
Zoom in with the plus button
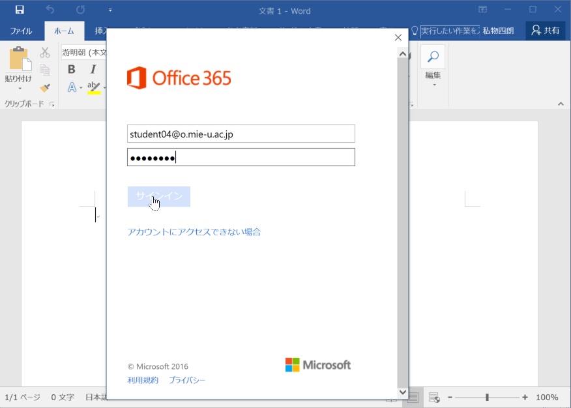tap(525, 398)
